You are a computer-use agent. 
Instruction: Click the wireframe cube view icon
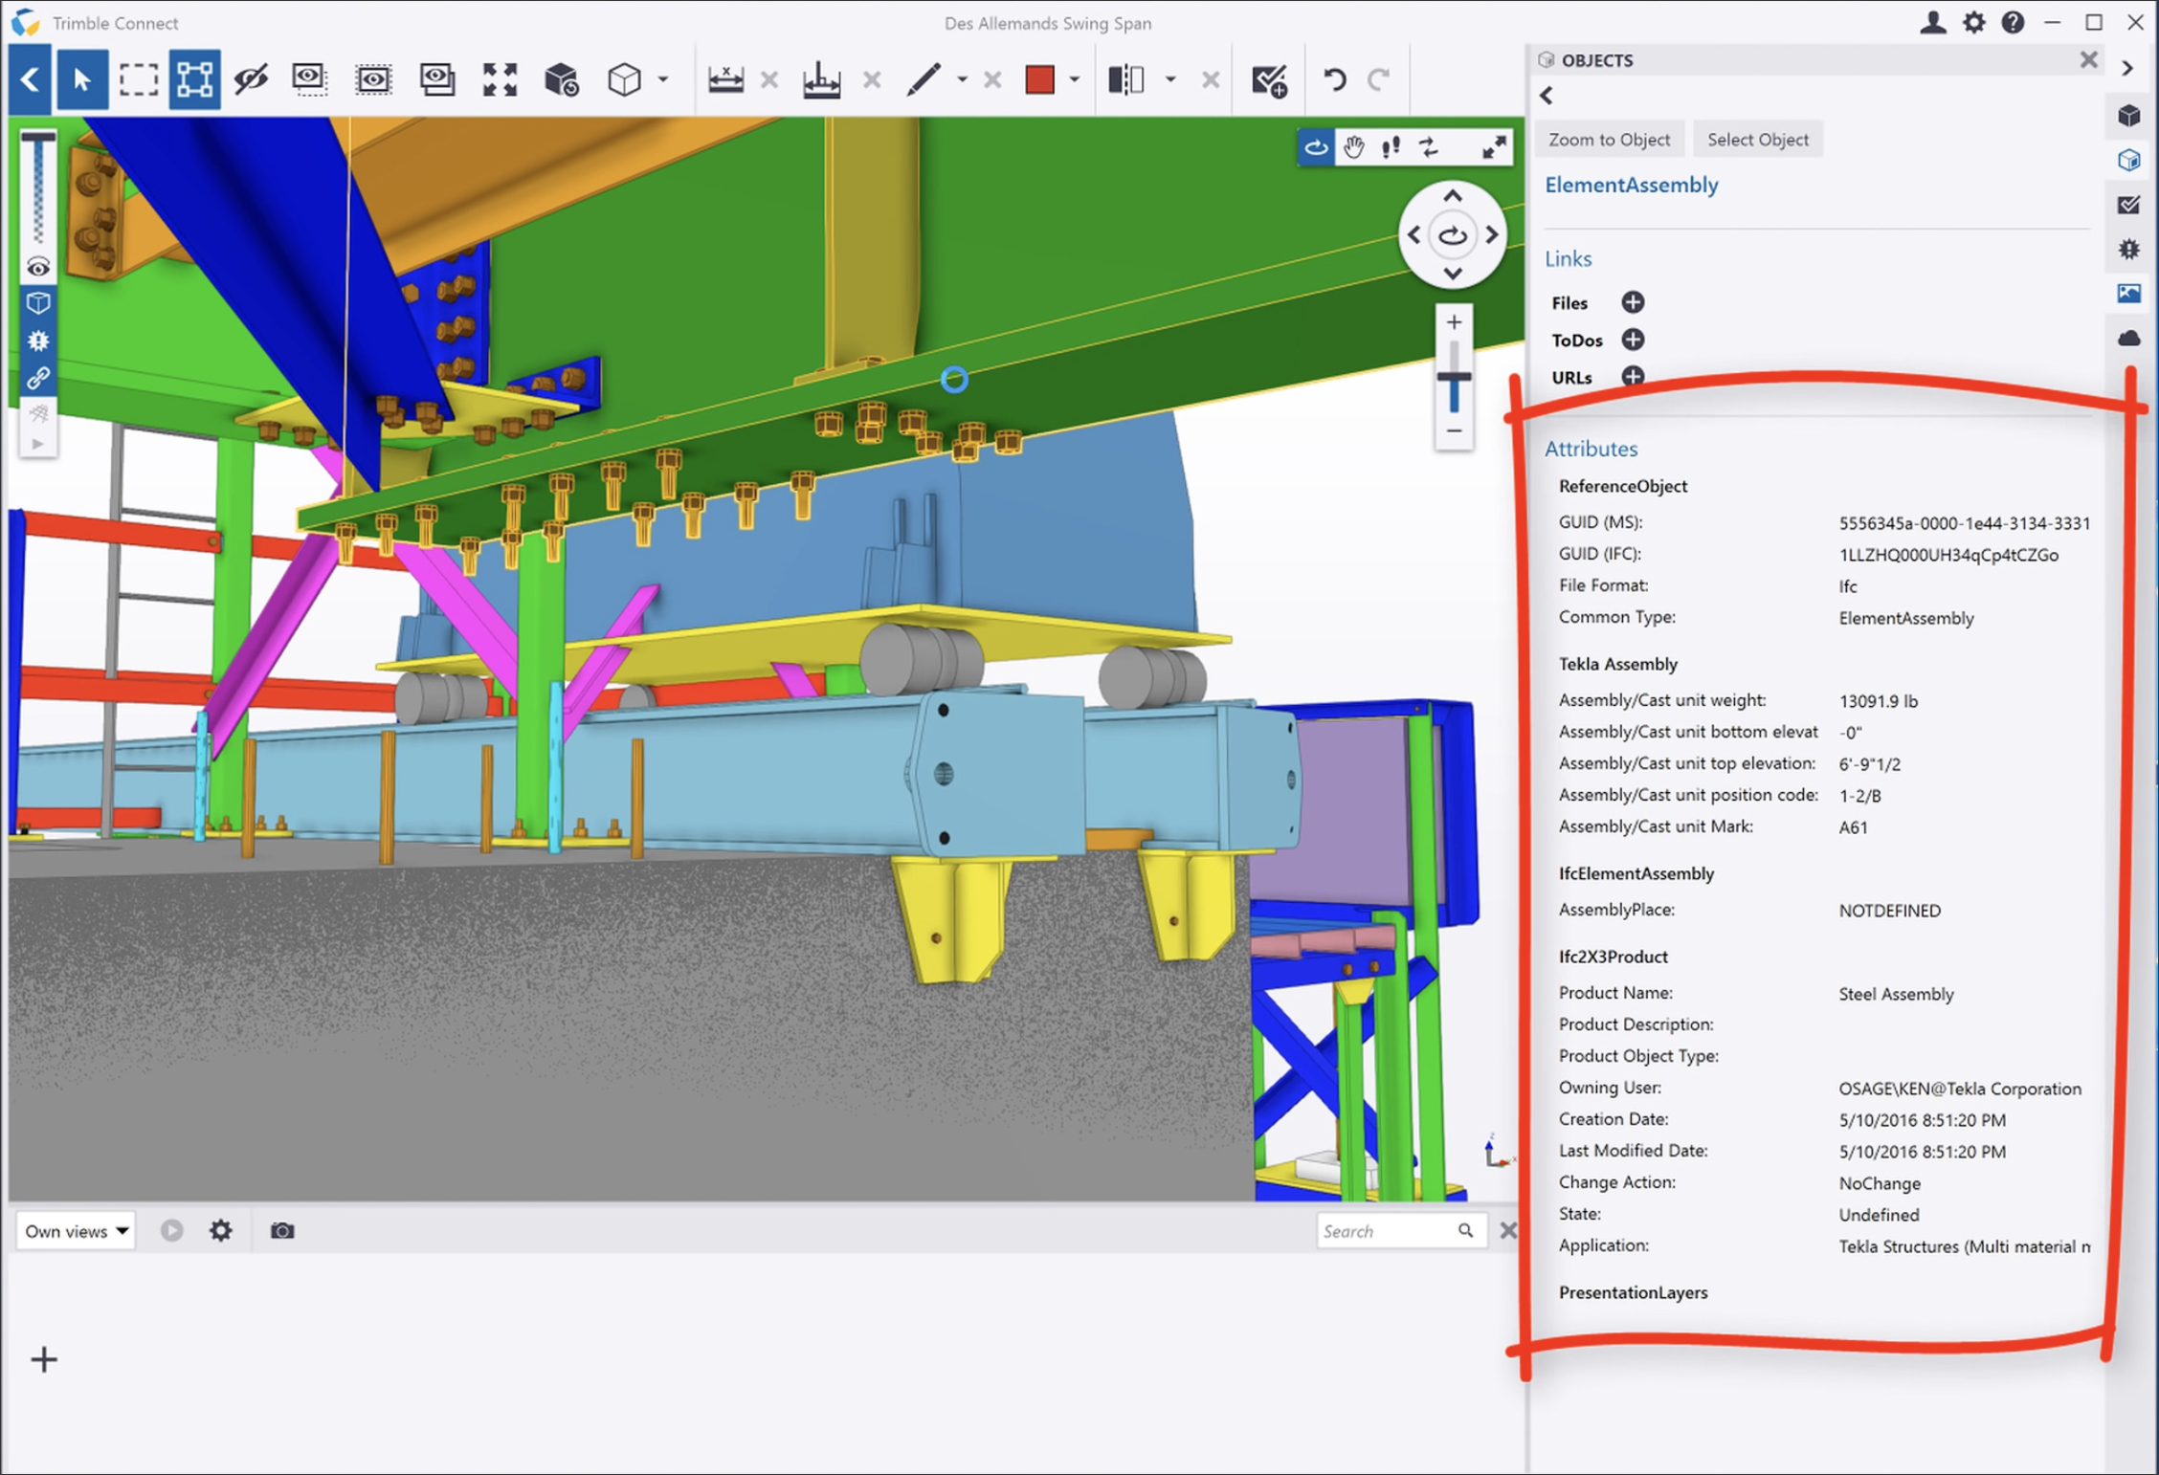click(624, 79)
